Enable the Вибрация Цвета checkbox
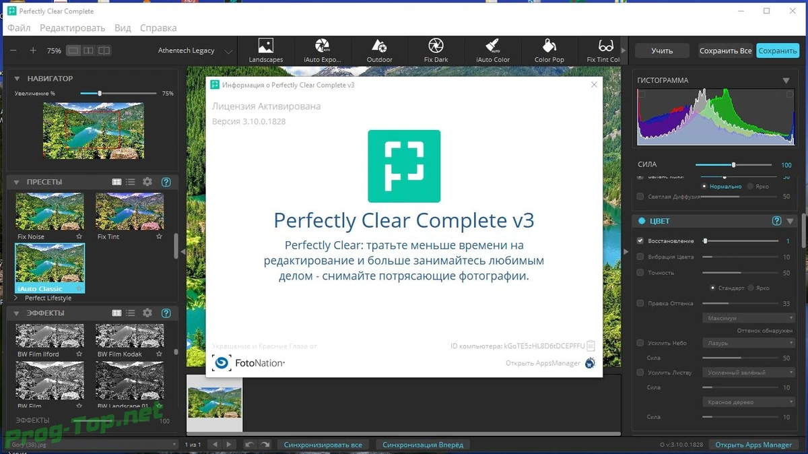 point(640,257)
